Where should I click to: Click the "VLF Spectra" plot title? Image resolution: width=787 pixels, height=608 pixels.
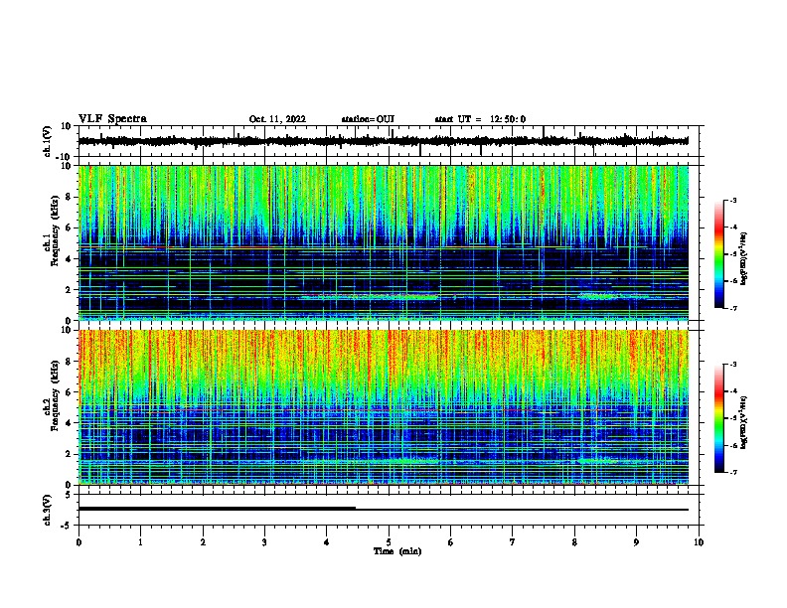(x=112, y=119)
